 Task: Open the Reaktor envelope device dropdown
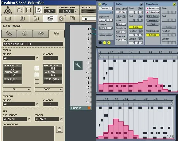coord(153,8)
